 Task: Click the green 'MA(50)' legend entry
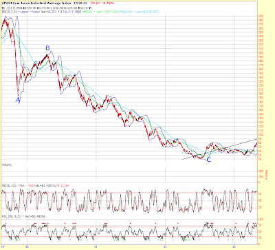(x=87, y=12)
